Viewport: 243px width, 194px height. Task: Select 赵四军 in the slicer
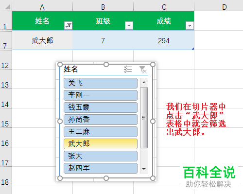point(101,168)
